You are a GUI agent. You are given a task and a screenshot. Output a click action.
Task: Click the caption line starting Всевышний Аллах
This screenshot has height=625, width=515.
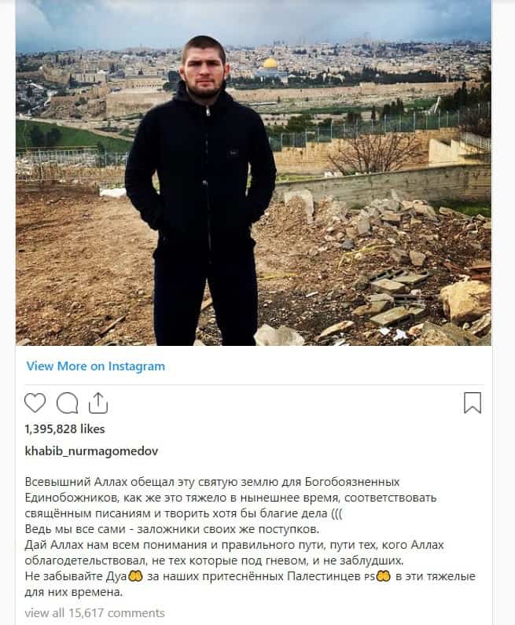point(212,482)
